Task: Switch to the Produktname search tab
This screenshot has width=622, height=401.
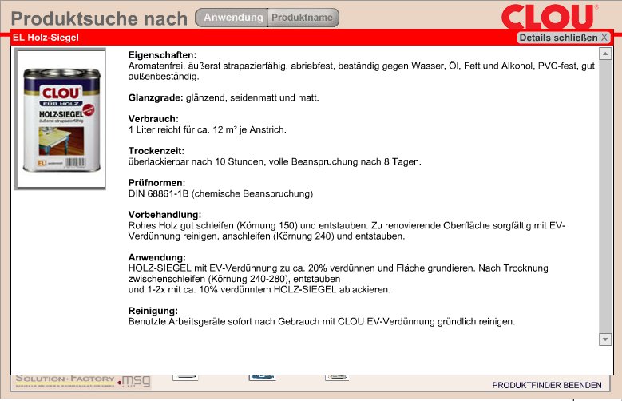Action: (303, 18)
